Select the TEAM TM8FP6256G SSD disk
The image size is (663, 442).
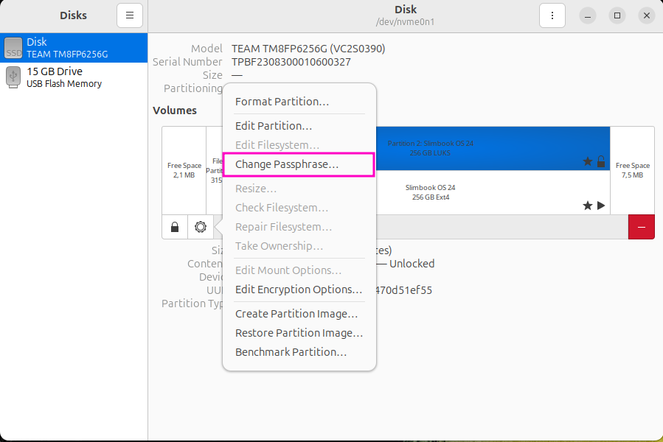point(74,48)
